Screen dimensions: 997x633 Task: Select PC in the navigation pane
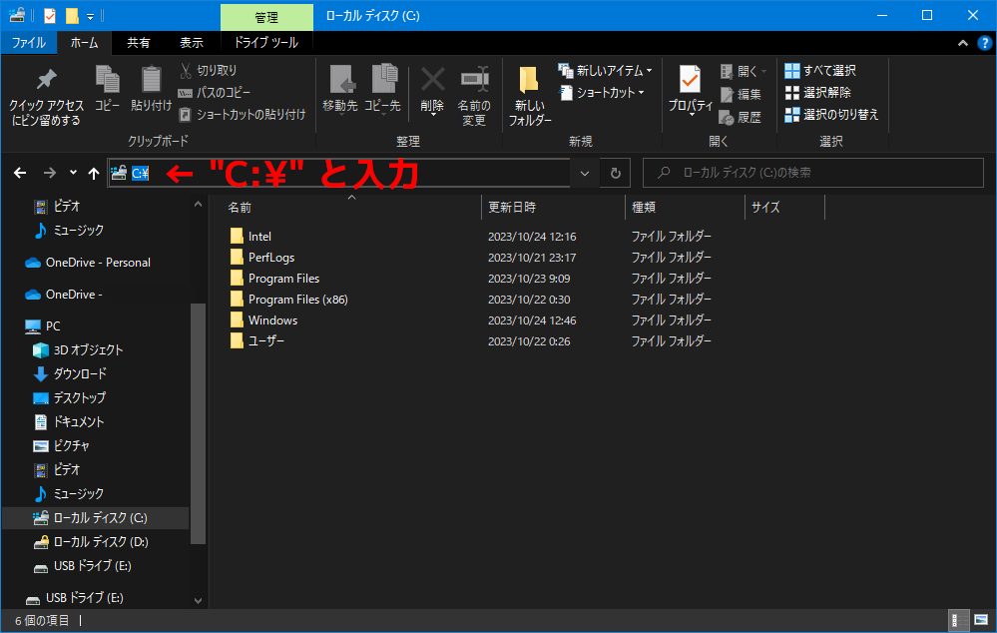[53, 326]
